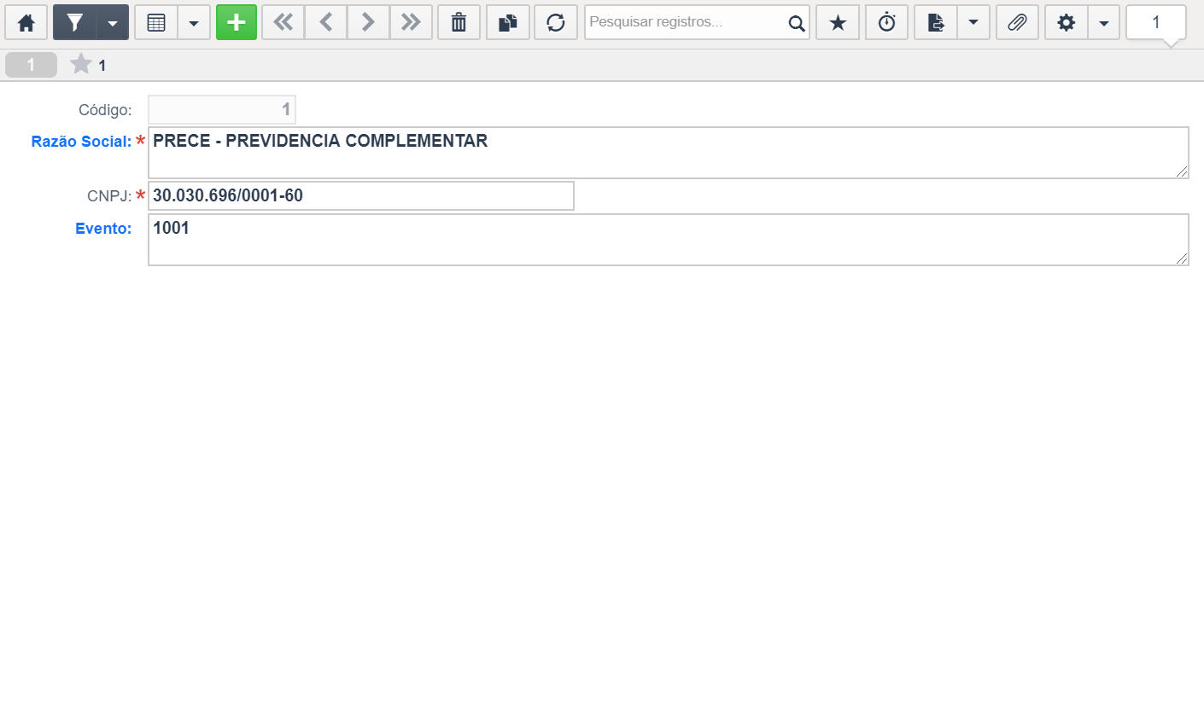Duplicate the current record
The width and height of the screenshot is (1204, 715).
click(508, 23)
